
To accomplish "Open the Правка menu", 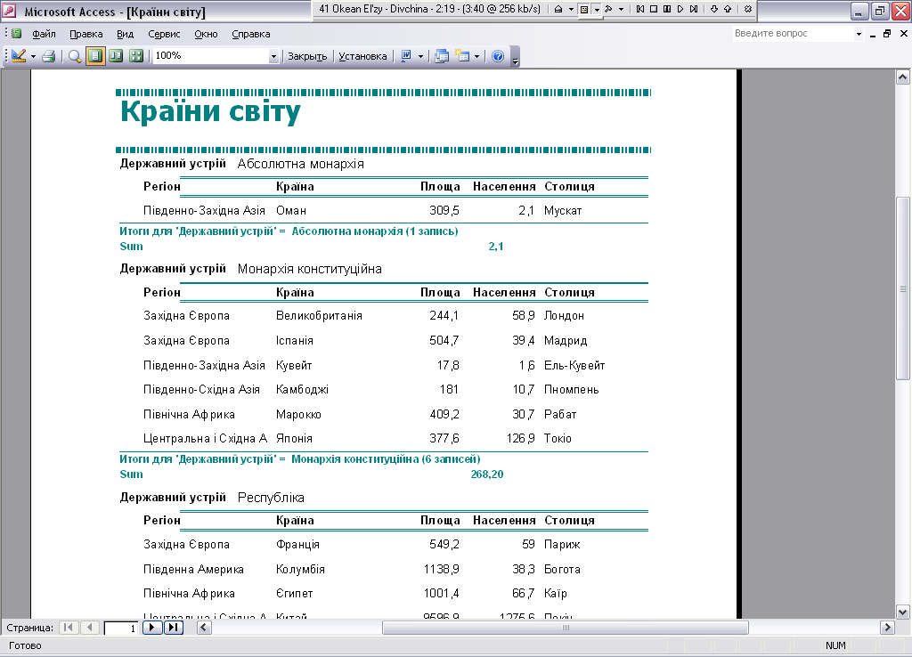I will click(x=86, y=35).
